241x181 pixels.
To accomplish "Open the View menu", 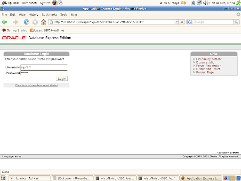I will pos(22,15).
